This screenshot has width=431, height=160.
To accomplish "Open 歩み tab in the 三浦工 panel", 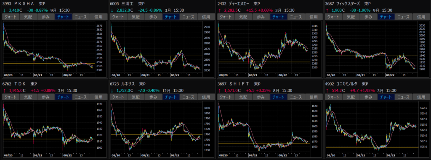I will [154, 17].
